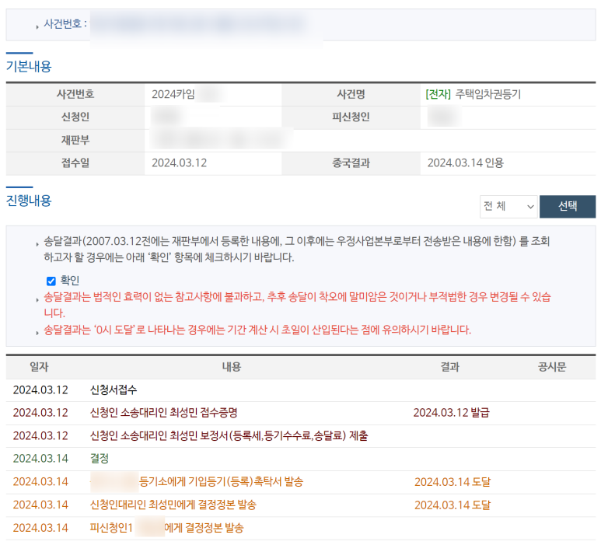
Task: Click the [전자] 주택임차권등기 case name
Action: [473, 95]
